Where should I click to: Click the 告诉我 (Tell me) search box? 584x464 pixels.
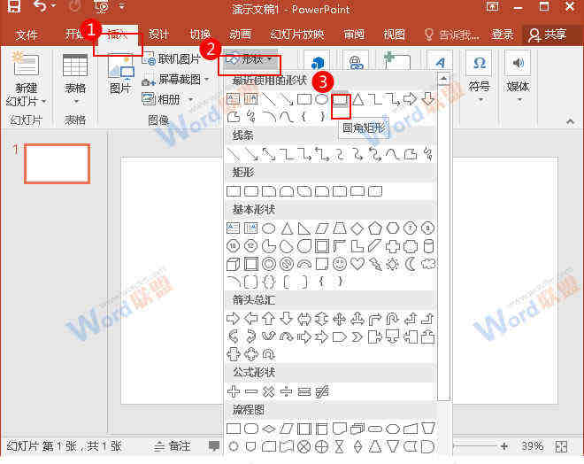[x=452, y=35]
